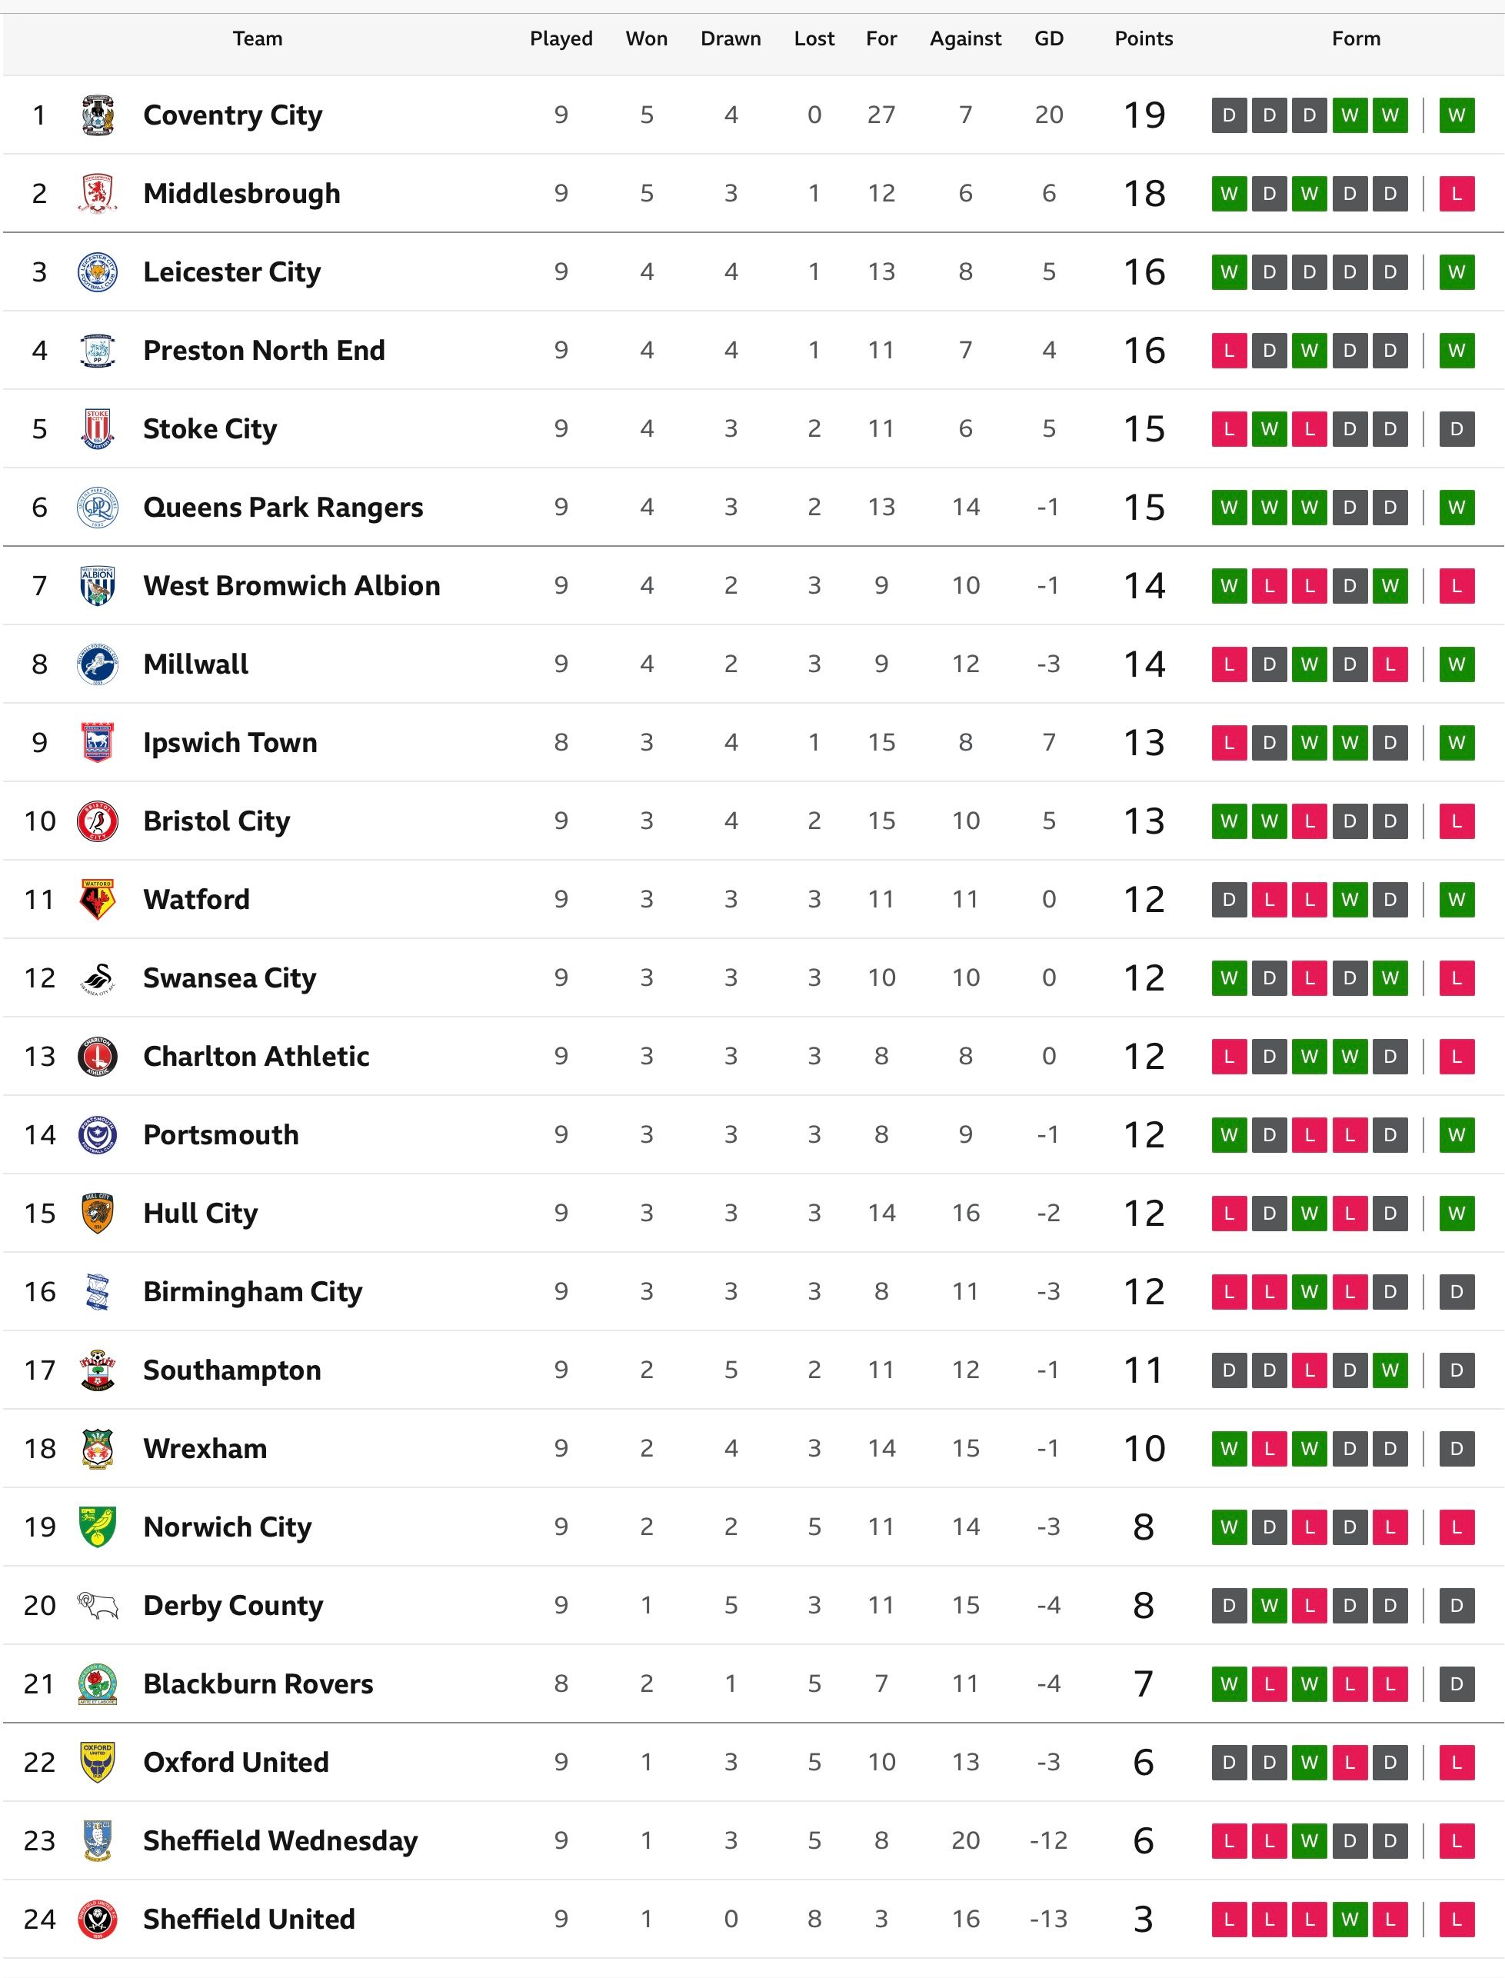Click the Hull City tiger badge

tap(98, 1214)
